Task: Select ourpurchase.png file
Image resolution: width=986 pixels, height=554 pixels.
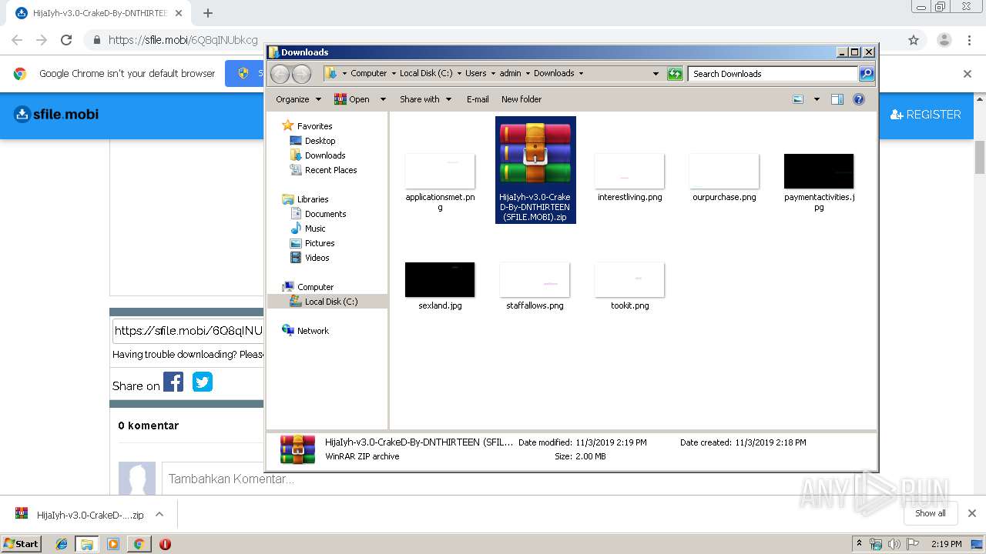Action: click(x=724, y=178)
